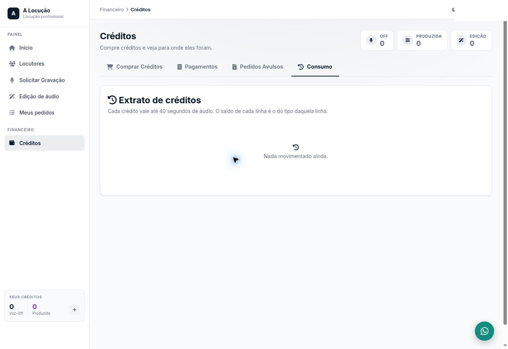Click scrollbar down arrow
This screenshot has height=349, width=508.
(505, 345)
